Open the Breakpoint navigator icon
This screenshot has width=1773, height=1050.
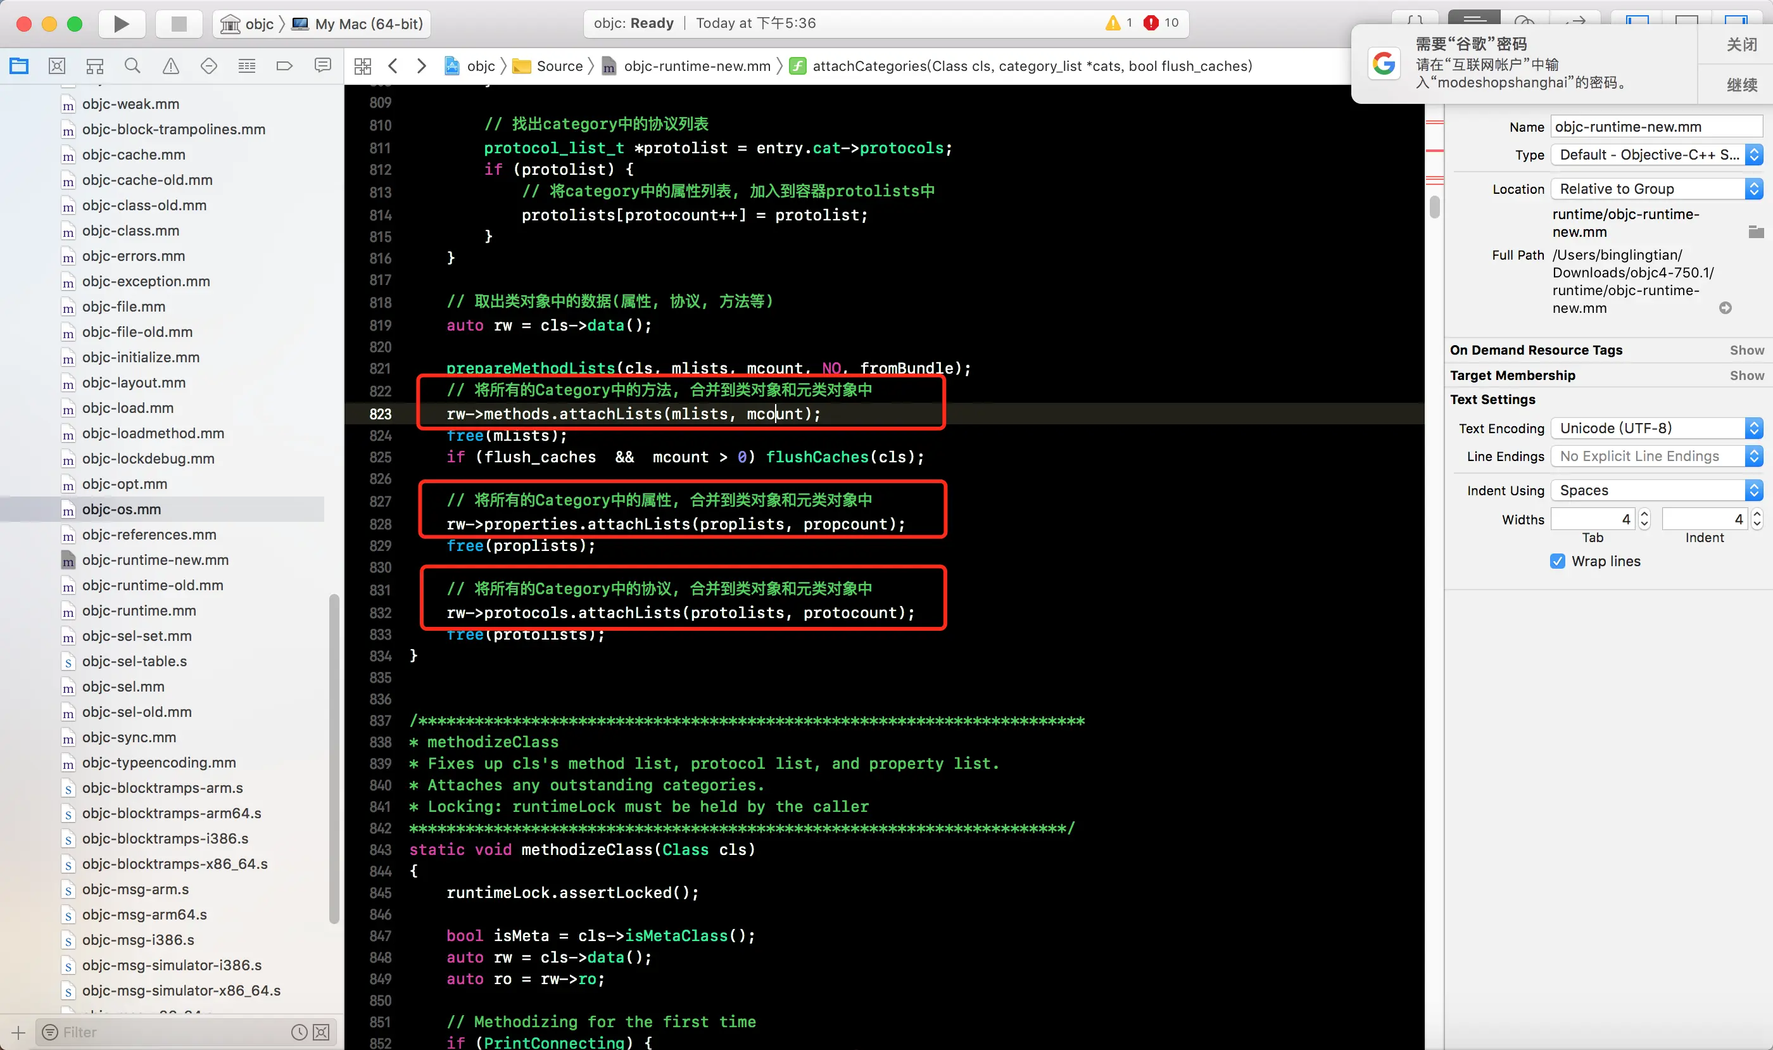(284, 66)
